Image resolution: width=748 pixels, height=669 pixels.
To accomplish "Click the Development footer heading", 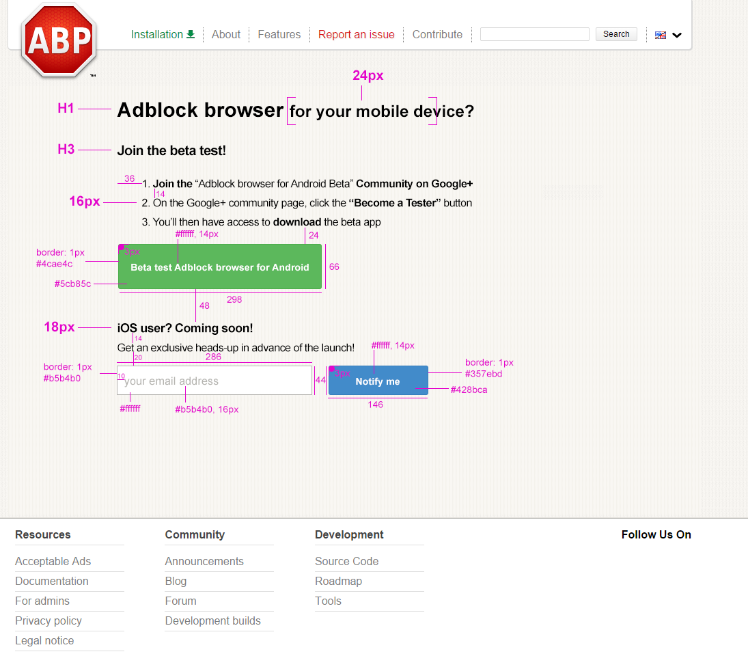I will click(x=349, y=535).
